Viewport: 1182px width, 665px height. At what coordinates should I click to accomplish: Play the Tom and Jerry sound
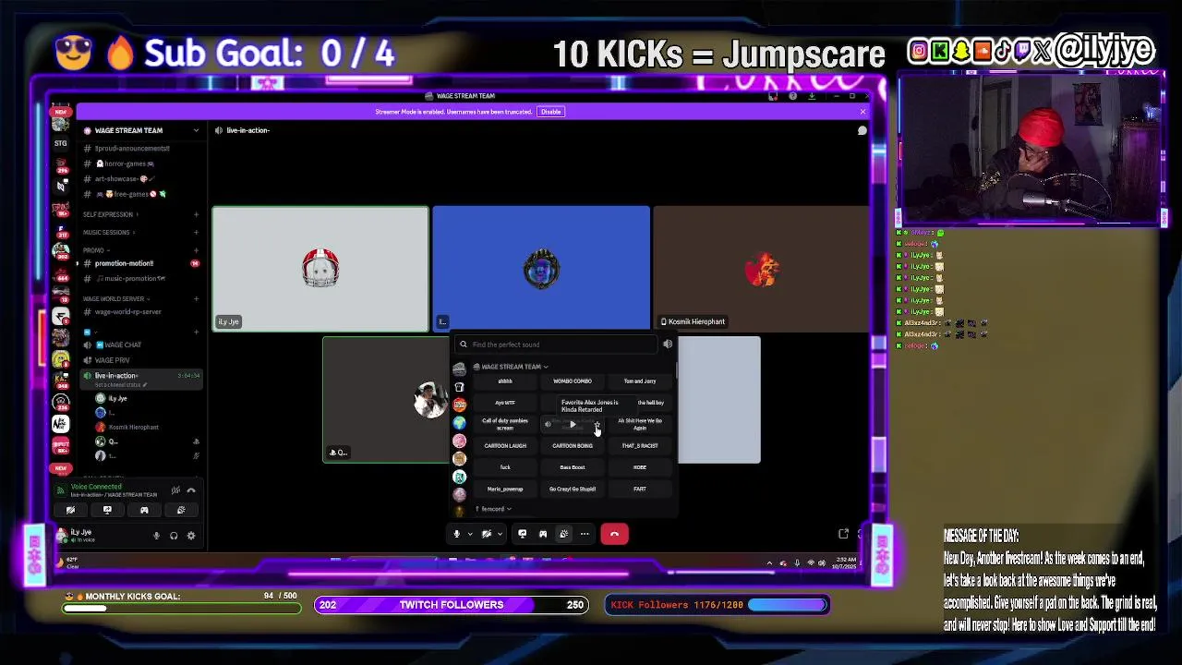tap(640, 381)
